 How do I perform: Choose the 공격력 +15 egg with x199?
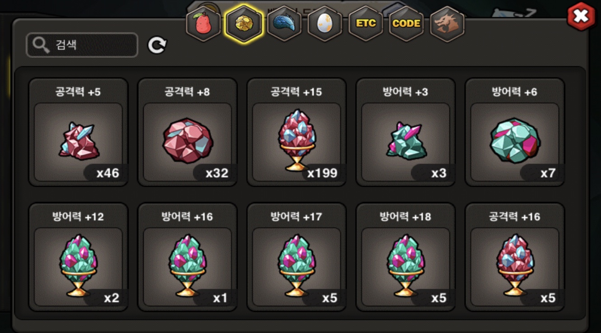pos(297,132)
